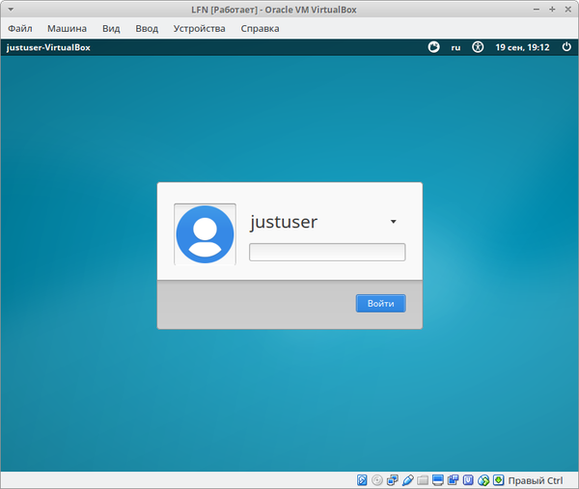This screenshot has width=579, height=489.
Task: Click the power icon in the top panel
Action: 564,46
